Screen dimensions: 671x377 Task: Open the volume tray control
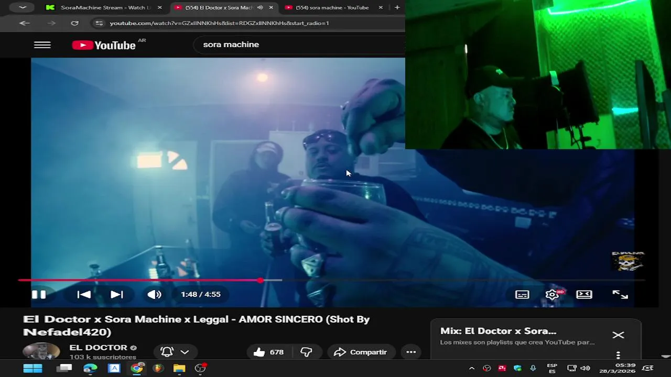[586, 368]
